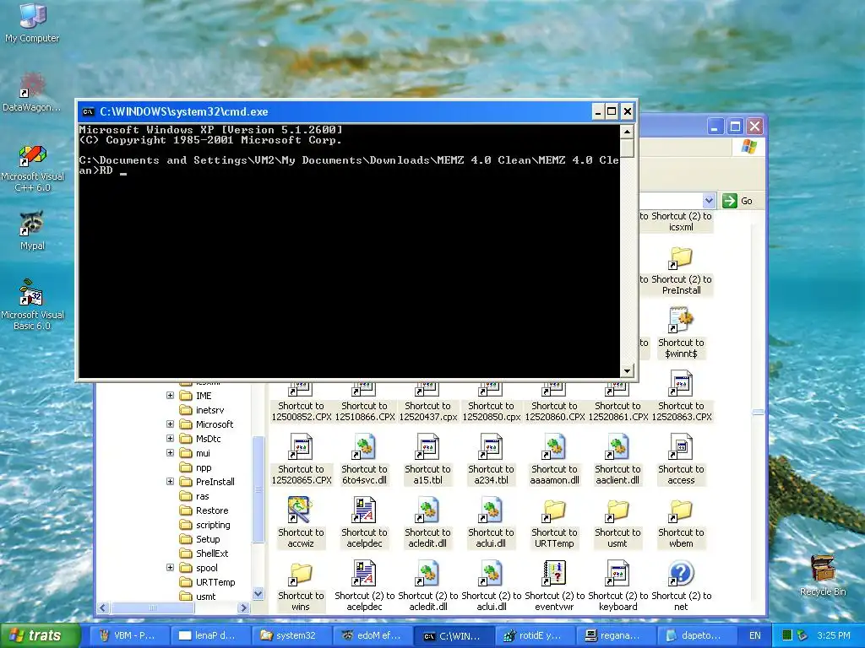Click the 3:25 PM system clock
865x648 pixels.
pyautogui.click(x=834, y=635)
